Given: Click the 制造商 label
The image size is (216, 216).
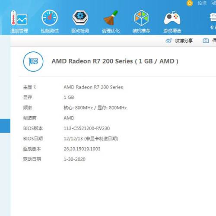Looking at the screenshot, I should [30, 118].
